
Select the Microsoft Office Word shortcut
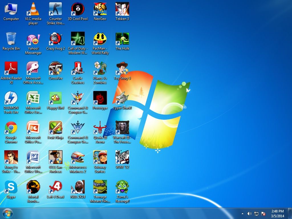pyautogui.click(x=33, y=157)
